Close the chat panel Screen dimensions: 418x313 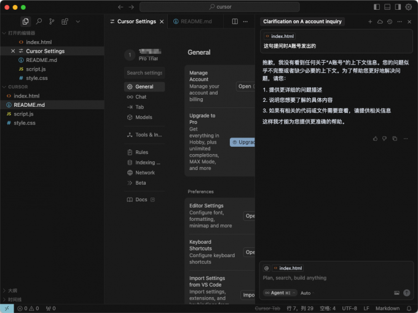[x=409, y=21]
